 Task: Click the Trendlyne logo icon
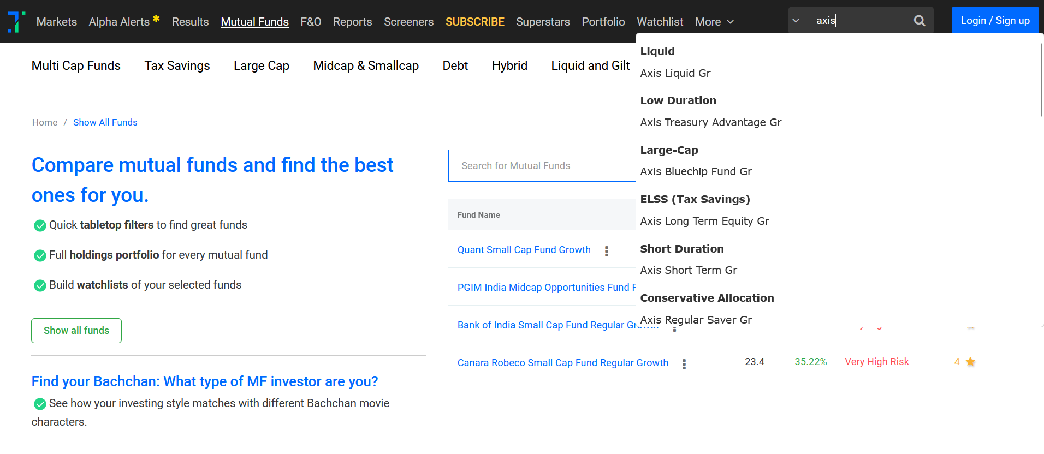(x=16, y=22)
